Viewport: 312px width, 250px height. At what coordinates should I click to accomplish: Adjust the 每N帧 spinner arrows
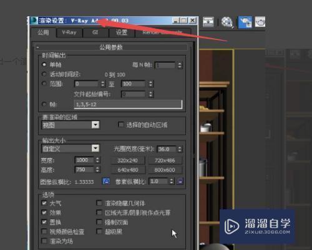pos(180,66)
